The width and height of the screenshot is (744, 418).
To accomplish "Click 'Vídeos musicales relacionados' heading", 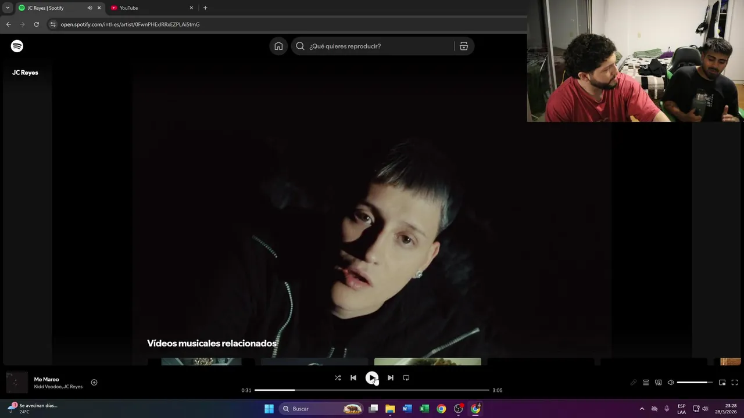I will point(212,344).
